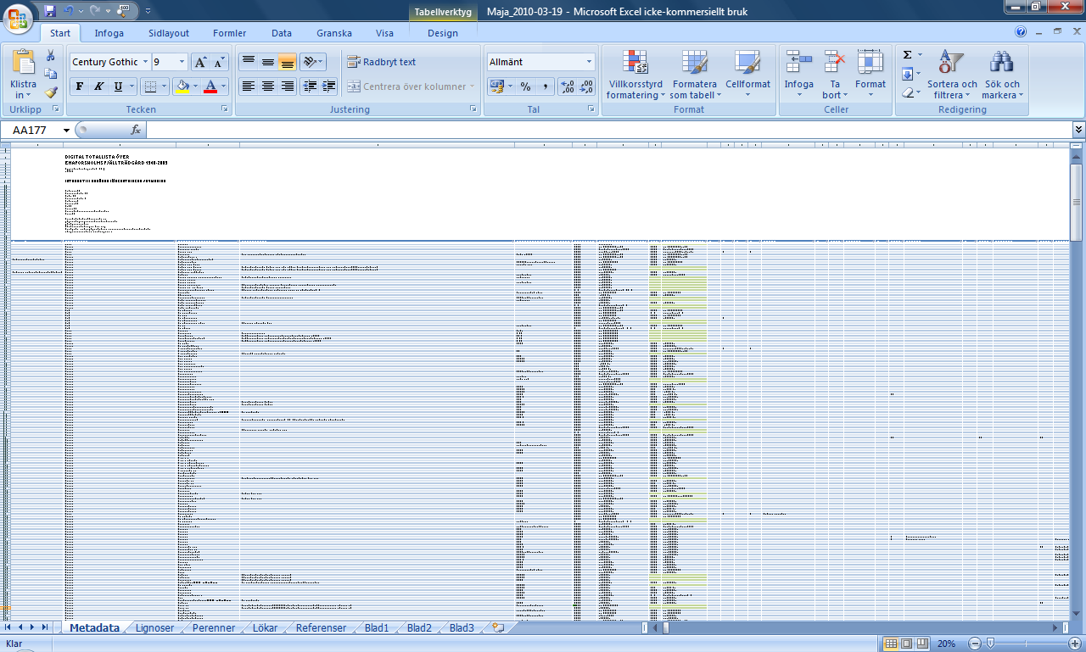Open the Formler ribbon tab
Image resolution: width=1086 pixels, height=652 pixels.
tap(229, 33)
